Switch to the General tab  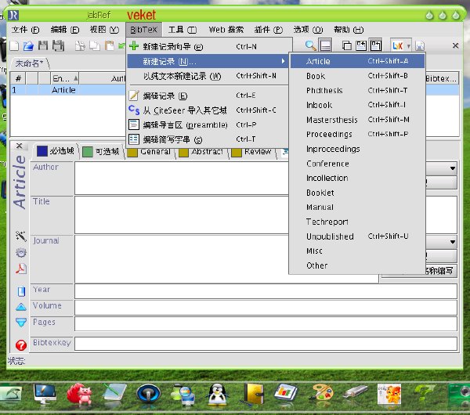[x=150, y=152]
